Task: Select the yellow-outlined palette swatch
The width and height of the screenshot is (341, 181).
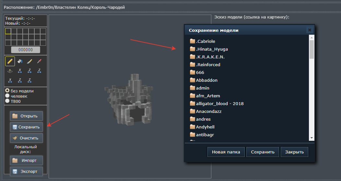Action: (8, 31)
